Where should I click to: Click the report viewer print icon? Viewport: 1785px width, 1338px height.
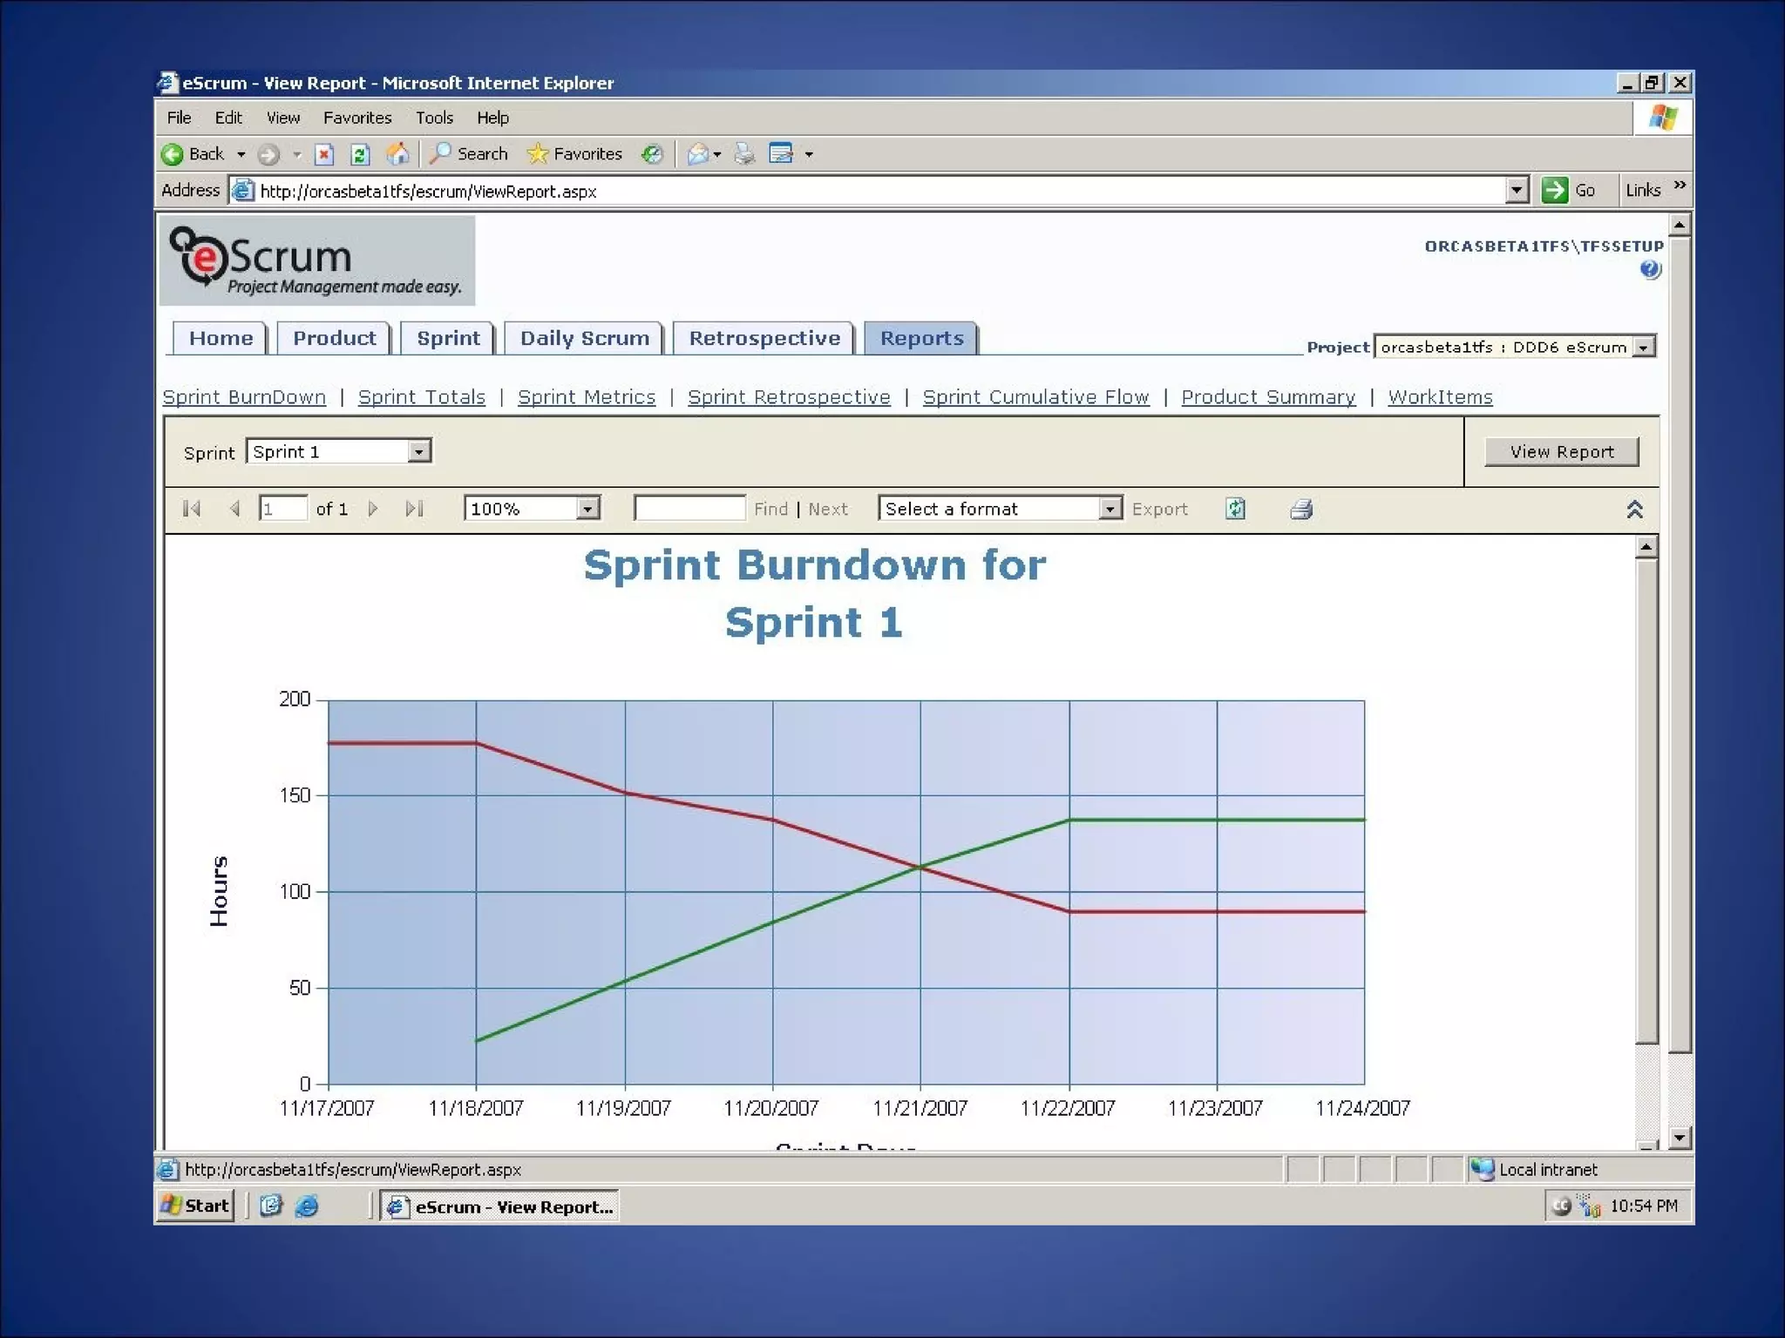(1300, 509)
